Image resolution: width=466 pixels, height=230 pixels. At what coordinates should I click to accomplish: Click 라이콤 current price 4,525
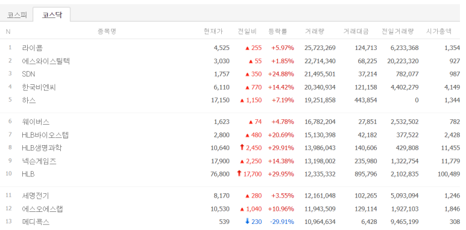coord(222,48)
